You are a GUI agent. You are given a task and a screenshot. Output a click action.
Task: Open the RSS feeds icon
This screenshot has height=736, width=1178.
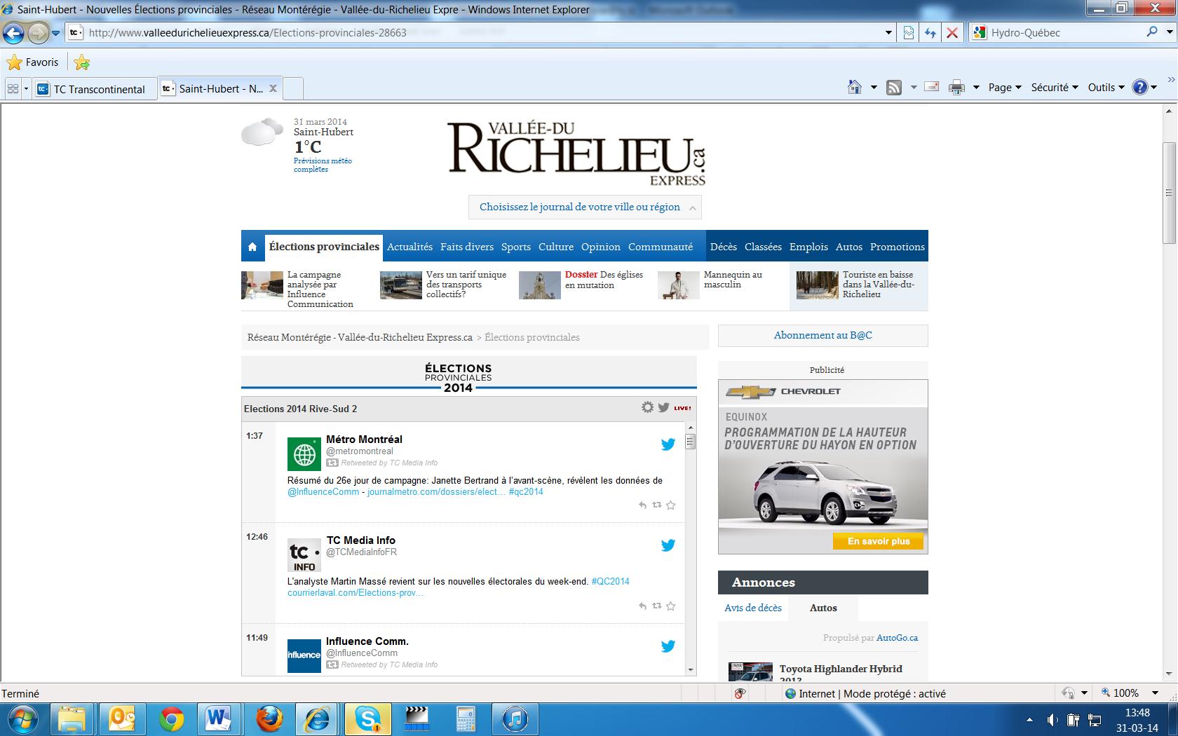[x=894, y=88]
